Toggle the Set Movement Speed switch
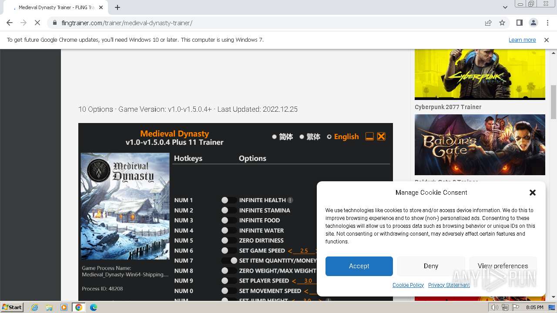The image size is (557, 313). click(229, 291)
